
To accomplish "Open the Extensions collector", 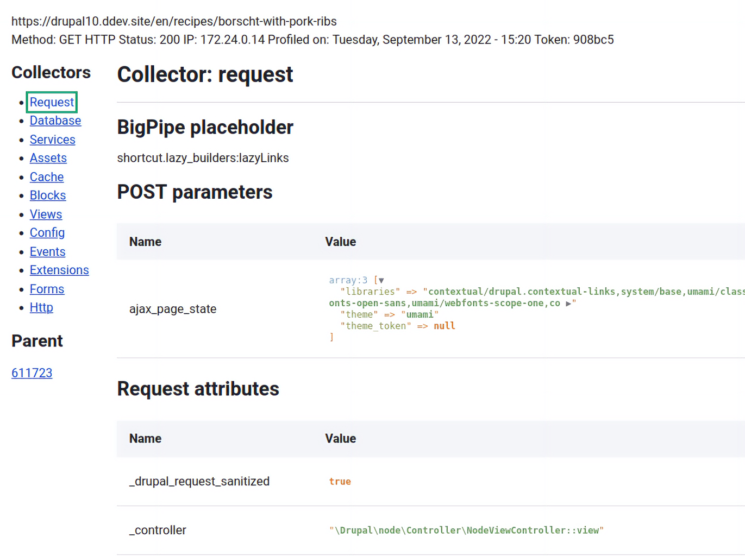I will click(59, 270).
